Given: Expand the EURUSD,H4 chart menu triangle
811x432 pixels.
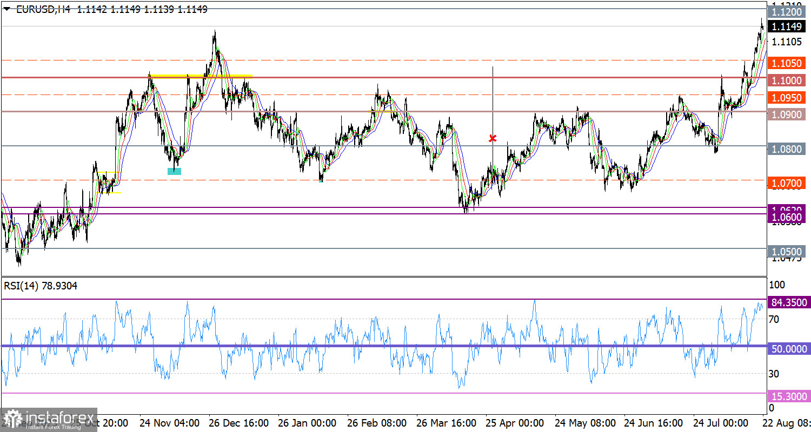Looking at the screenshot, I should (x=6, y=9).
